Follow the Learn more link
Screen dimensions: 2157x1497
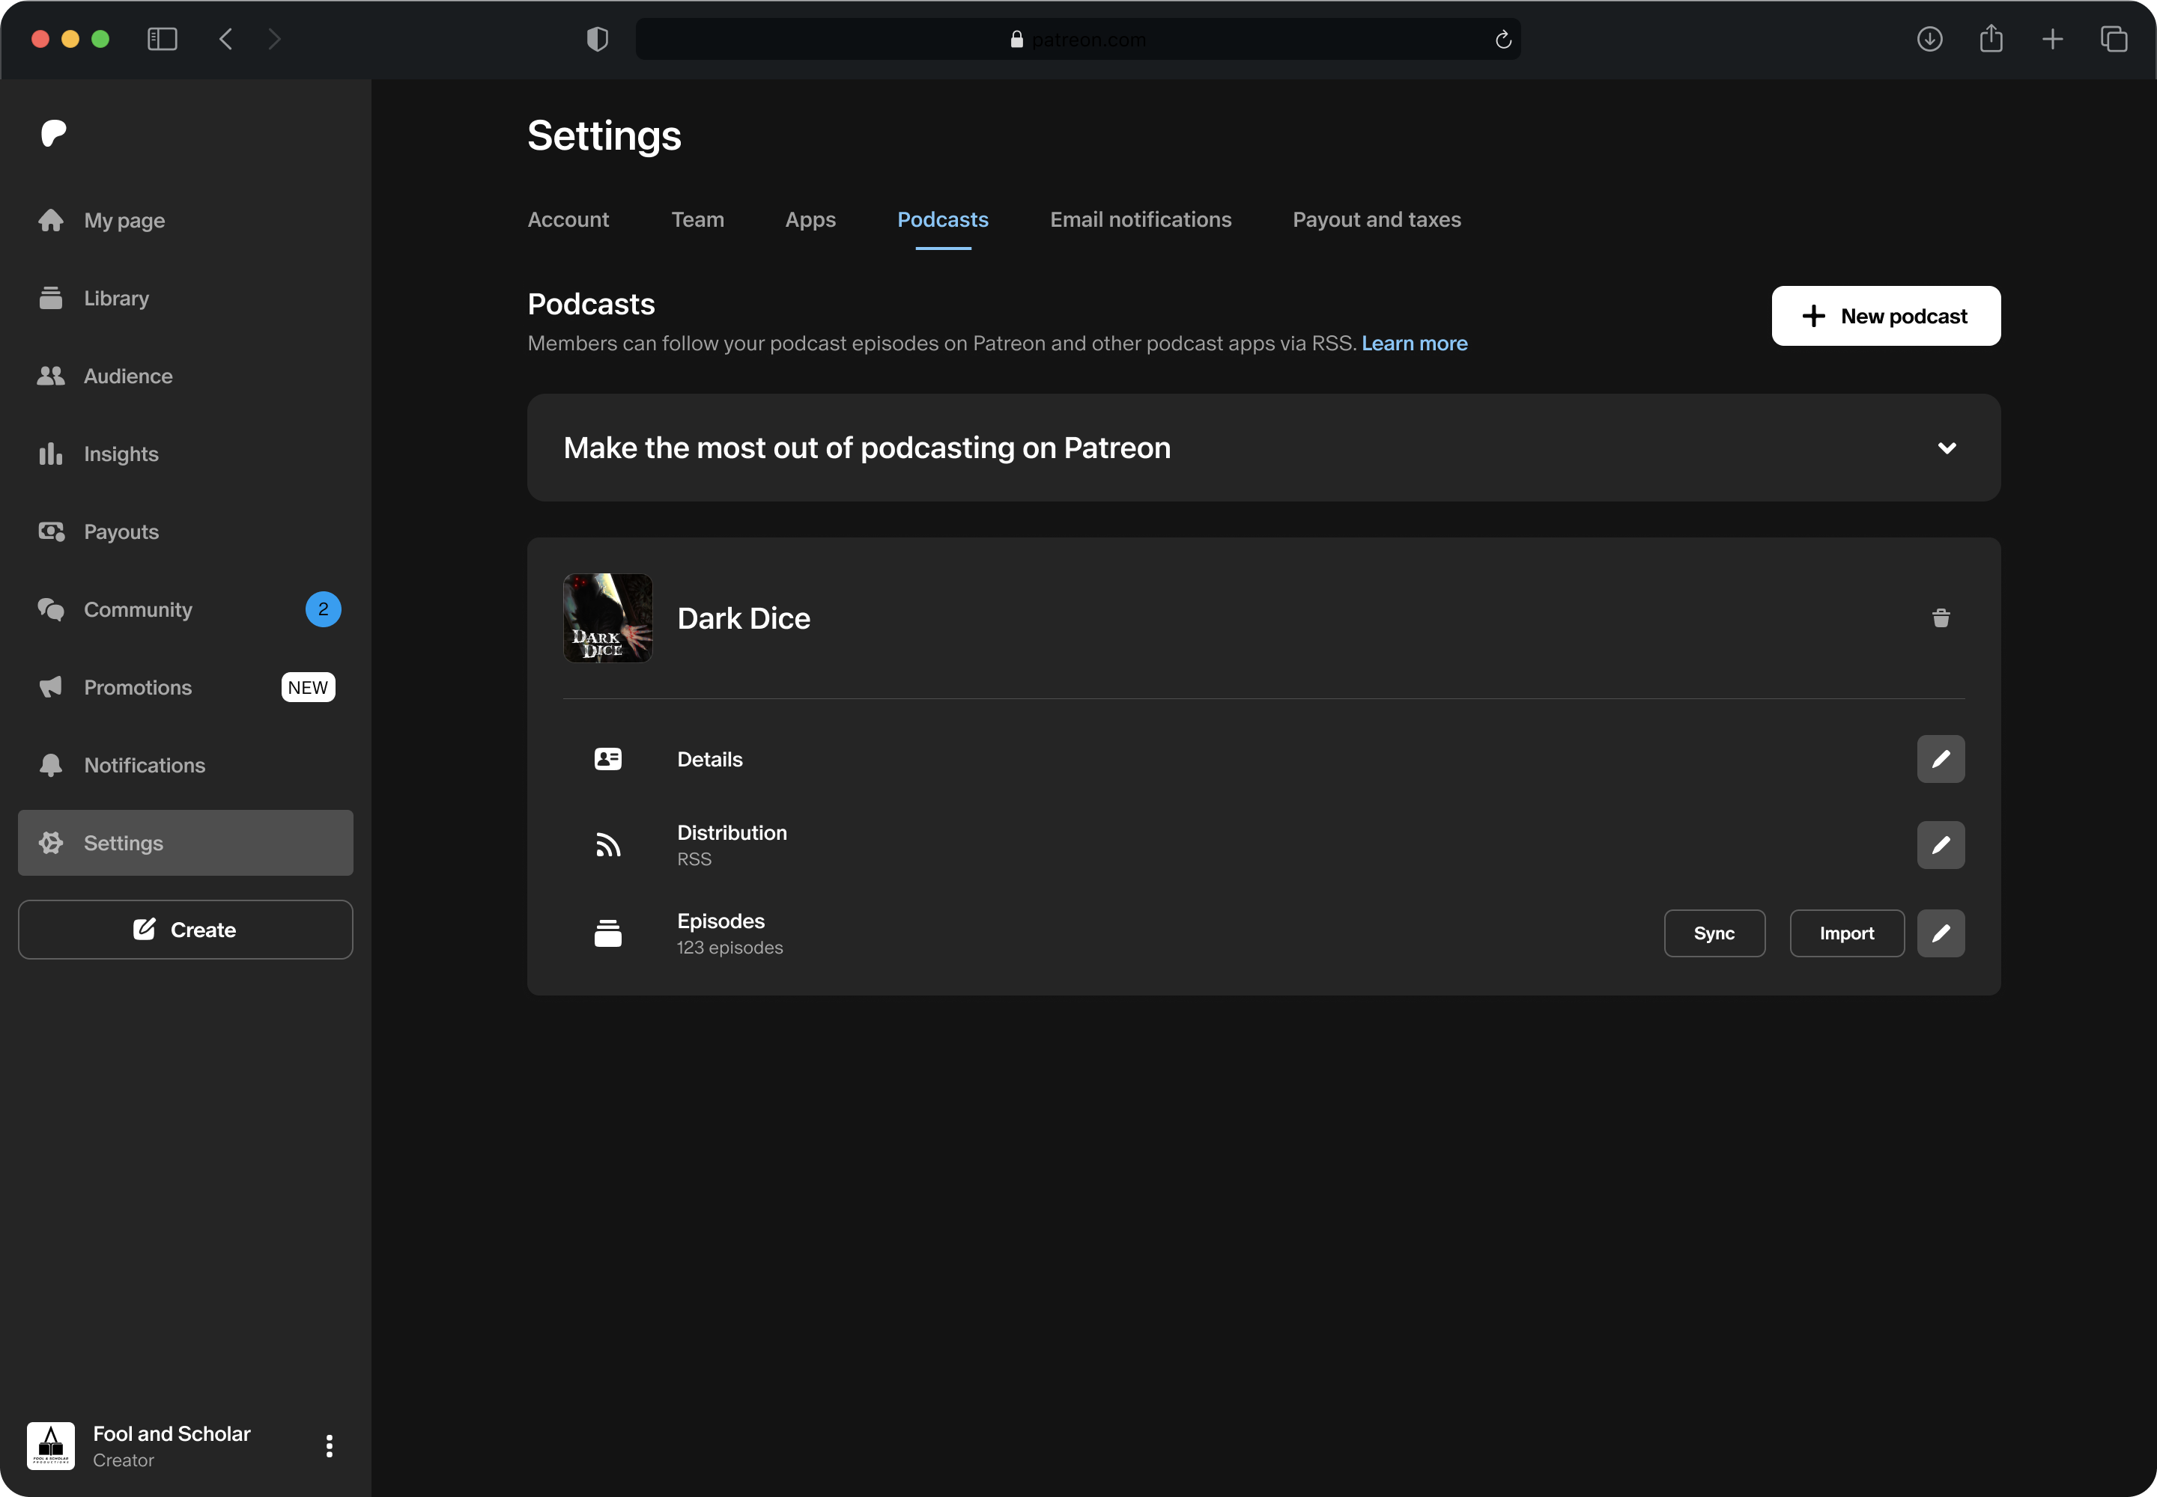(1415, 344)
